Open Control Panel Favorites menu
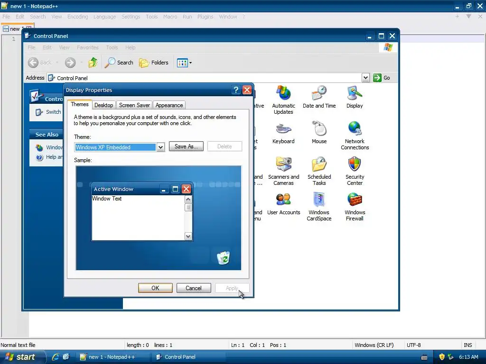Screen dimensions: 486x364 88,47
